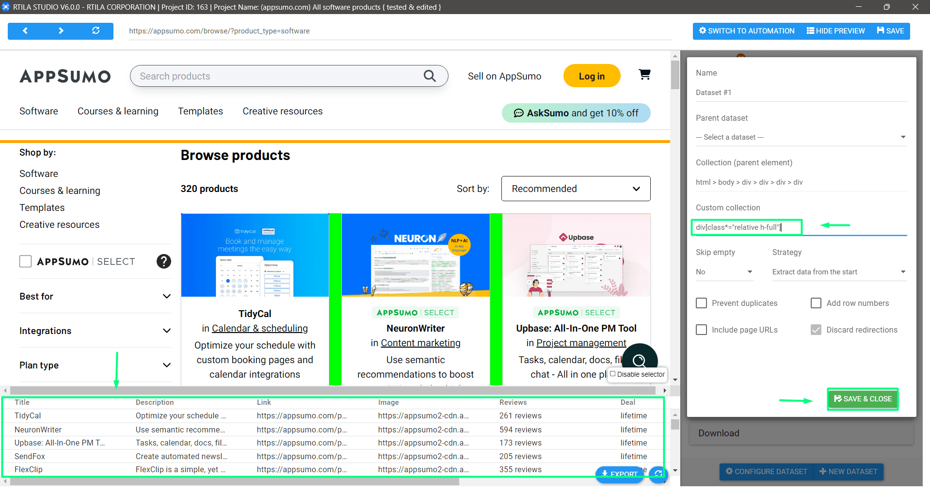Click the TidyCal product image

[255, 255]
